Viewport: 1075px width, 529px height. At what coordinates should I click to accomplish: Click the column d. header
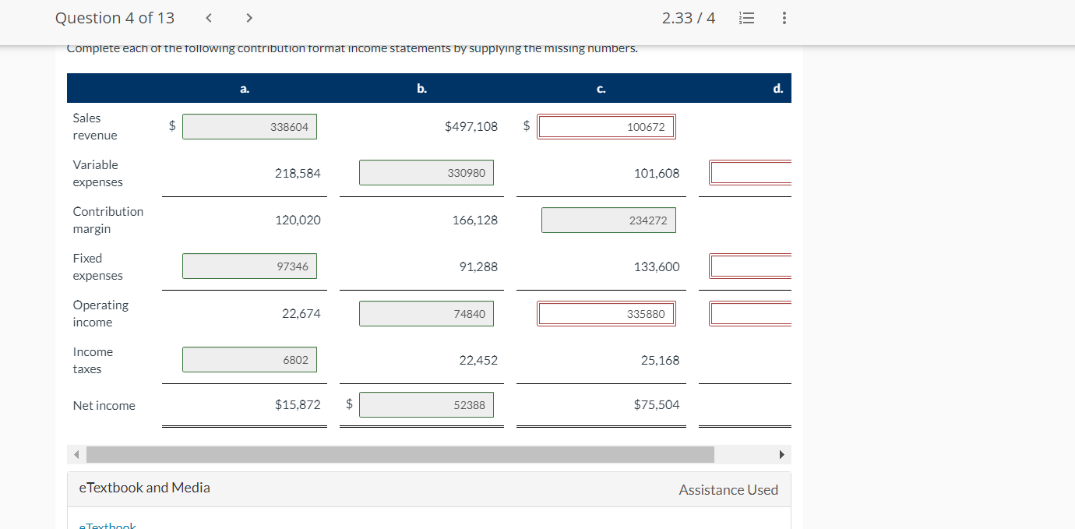[777, 89]
